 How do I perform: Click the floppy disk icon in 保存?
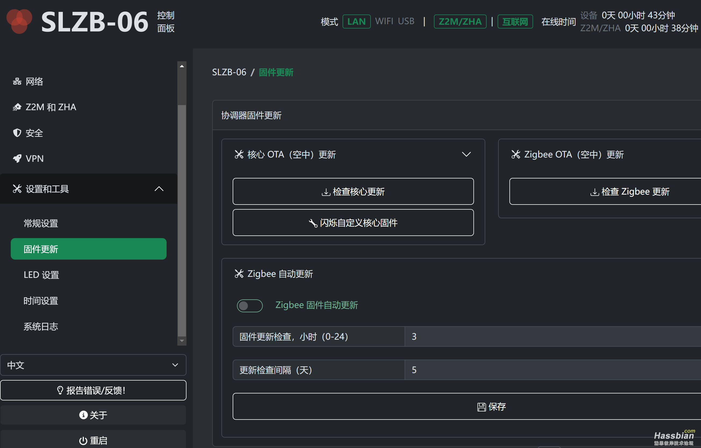pos(481,407)
